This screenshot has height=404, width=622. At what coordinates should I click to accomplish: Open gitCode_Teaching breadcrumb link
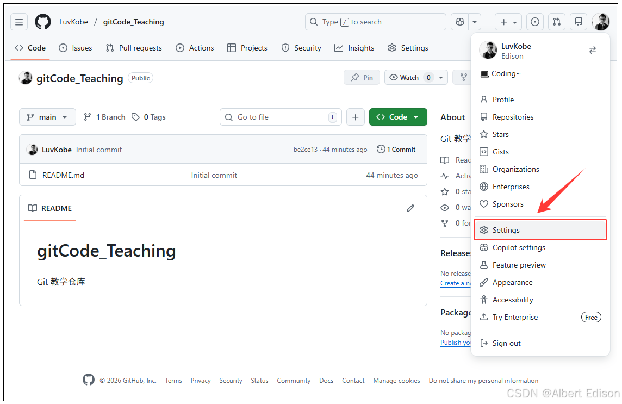(133, 22)
